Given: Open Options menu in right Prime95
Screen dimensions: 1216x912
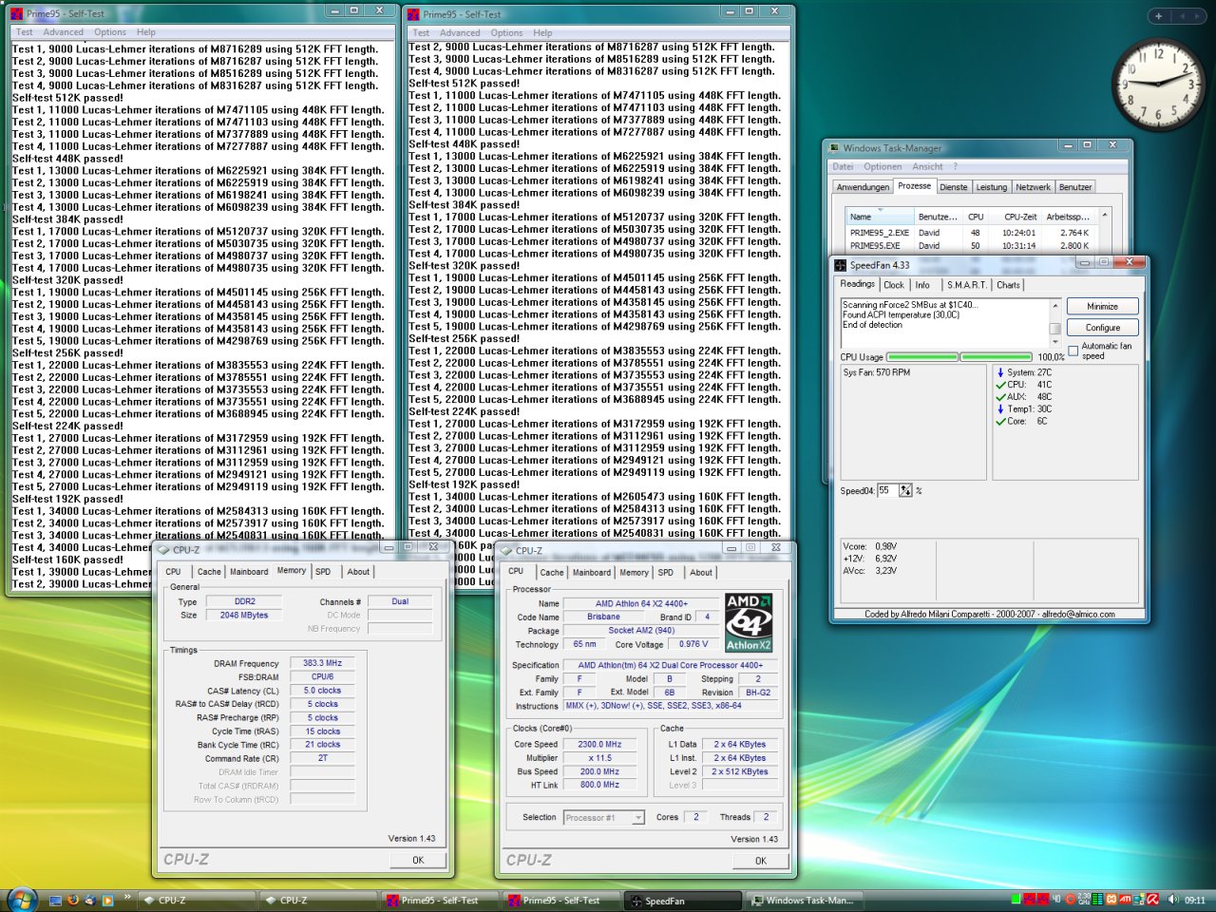Looking at the screenshot, I should coord(506,32).
